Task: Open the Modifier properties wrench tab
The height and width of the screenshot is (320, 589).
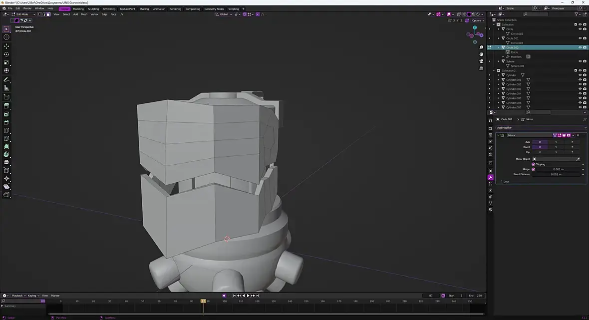Action: (x=491, y=177)
